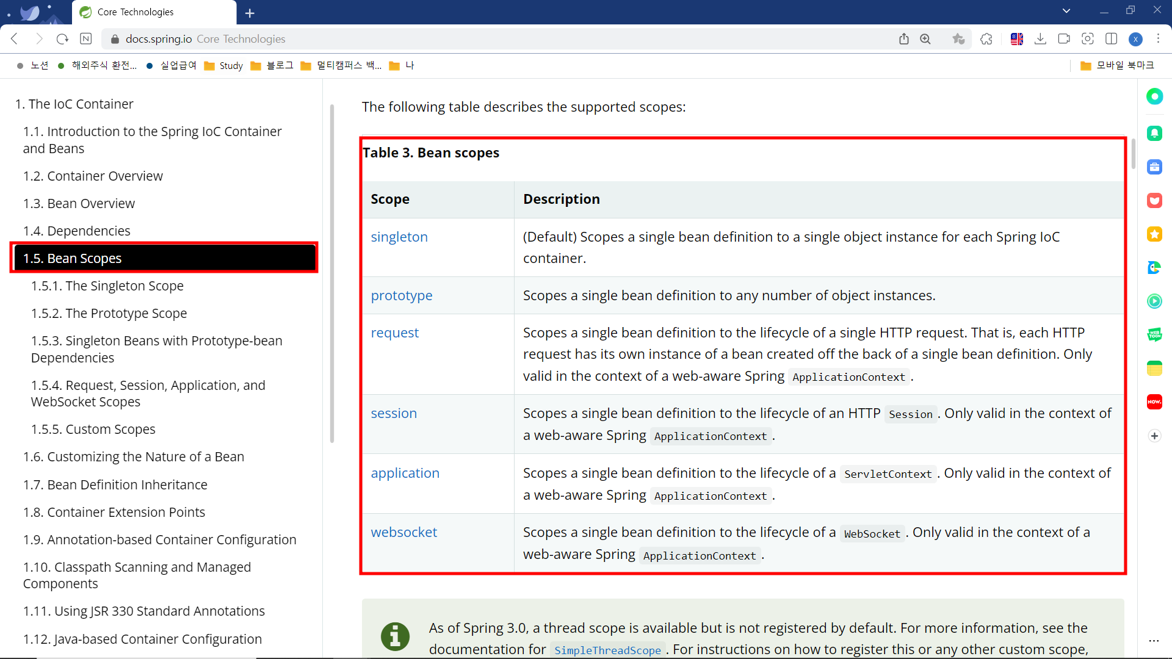The height and width of the screenshot is (659, 1172).
Task: Follow the websocket scope link
Action: click(403, 532)
